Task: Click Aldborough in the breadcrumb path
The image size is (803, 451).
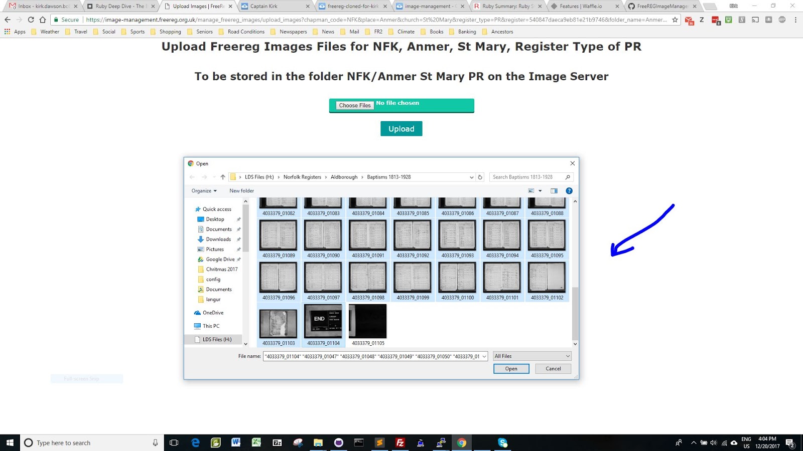Action: 344,177
